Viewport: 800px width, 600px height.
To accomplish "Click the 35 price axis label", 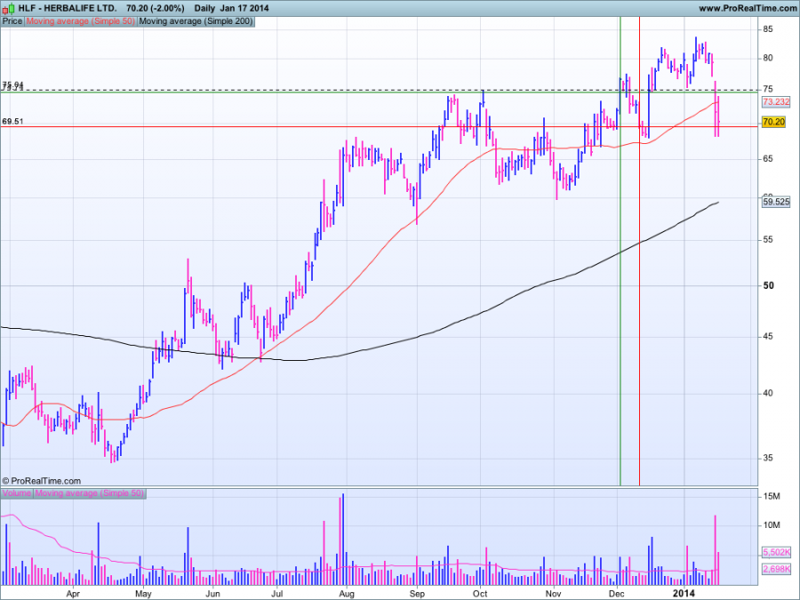I will (768, 458).
